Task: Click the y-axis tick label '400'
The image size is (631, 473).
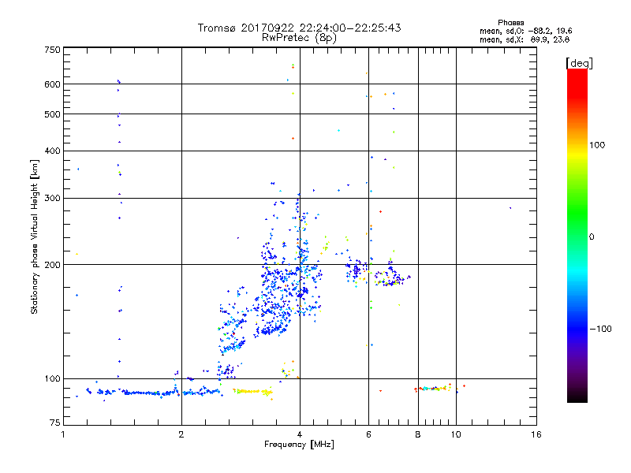Action: (x=52, y=151)
